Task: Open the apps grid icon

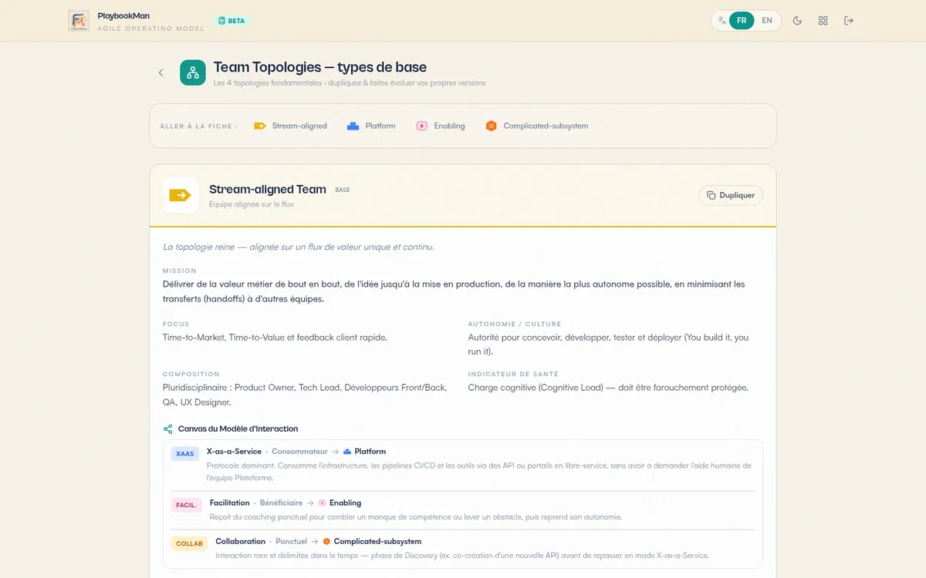Action: (823, 21)
